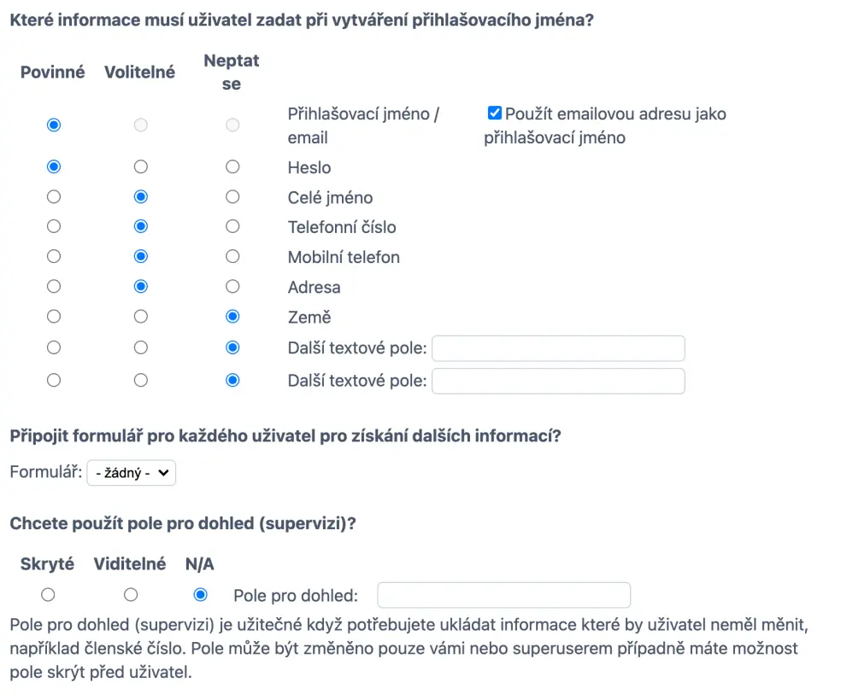Set Mobilní telefon to Neptat se
This screenshot has height=700, width=841.
pyautogui.click(x=232, y=257)
